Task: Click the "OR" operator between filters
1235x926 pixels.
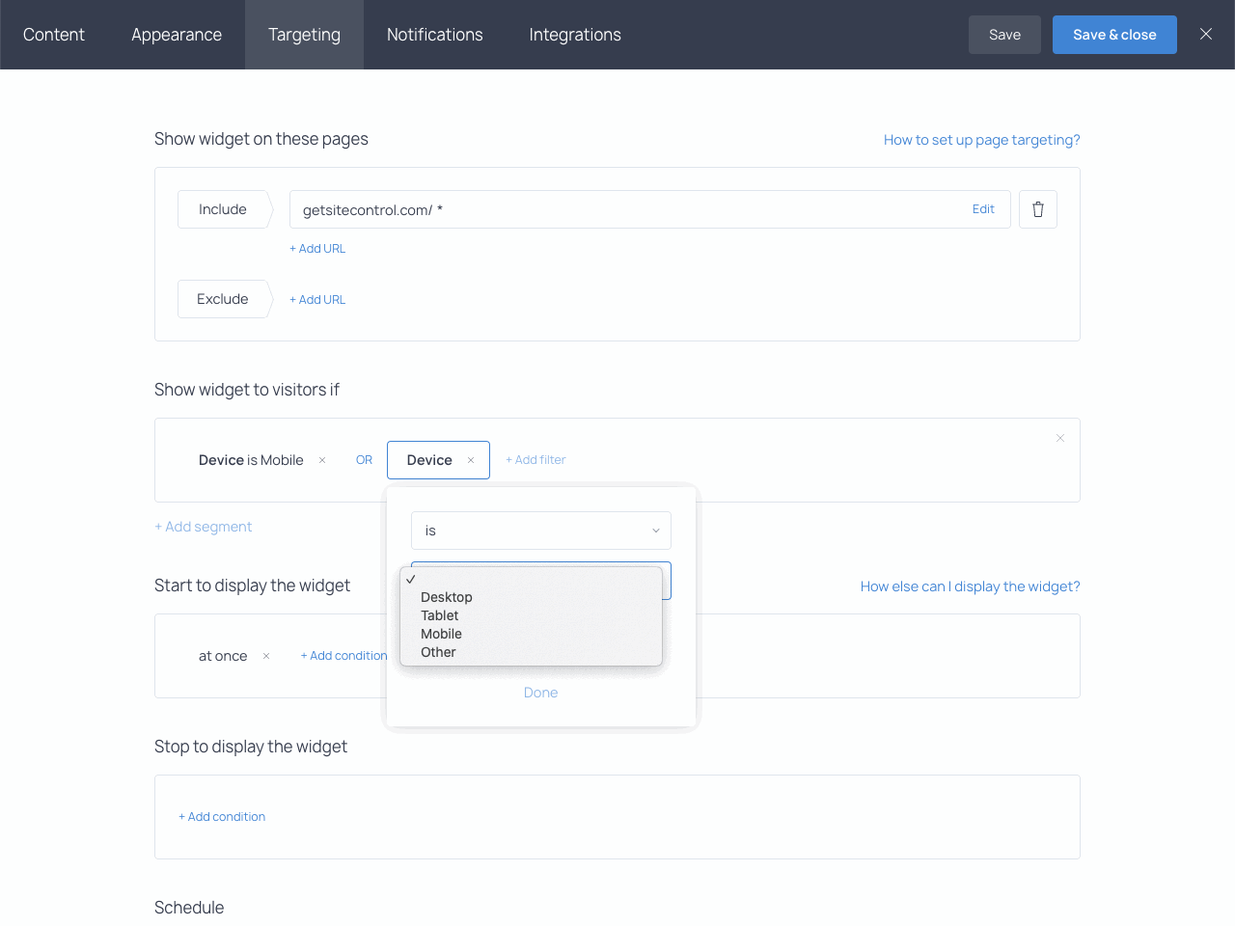Action: (x=364, y=460)
